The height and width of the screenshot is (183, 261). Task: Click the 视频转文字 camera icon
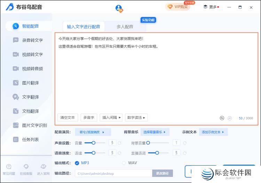click(x=16, y=54)
